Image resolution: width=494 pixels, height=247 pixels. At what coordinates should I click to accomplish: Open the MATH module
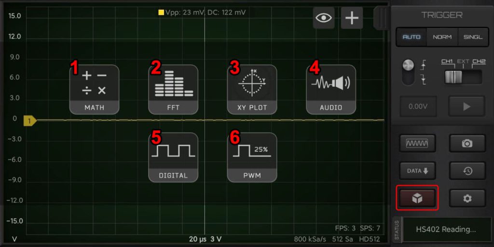pyautogui.click(x=94, y=89)
